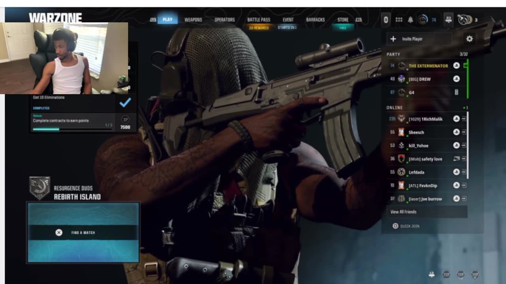Open the Play tab

(168, 19)
